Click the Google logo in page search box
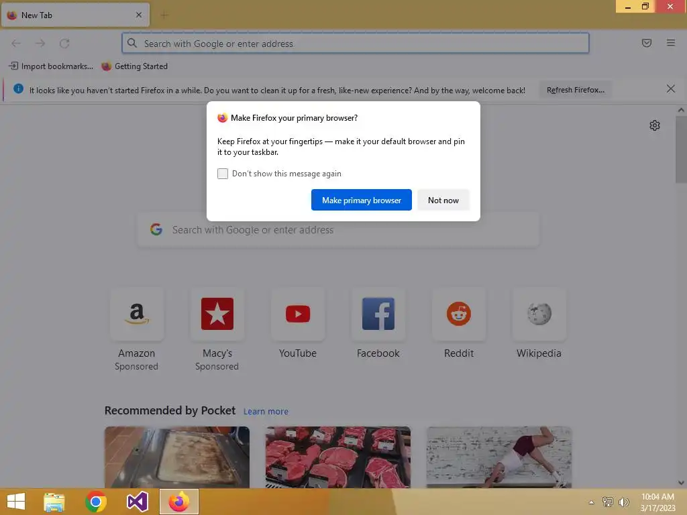Screen dimensions: 687x515 point(156,229)
